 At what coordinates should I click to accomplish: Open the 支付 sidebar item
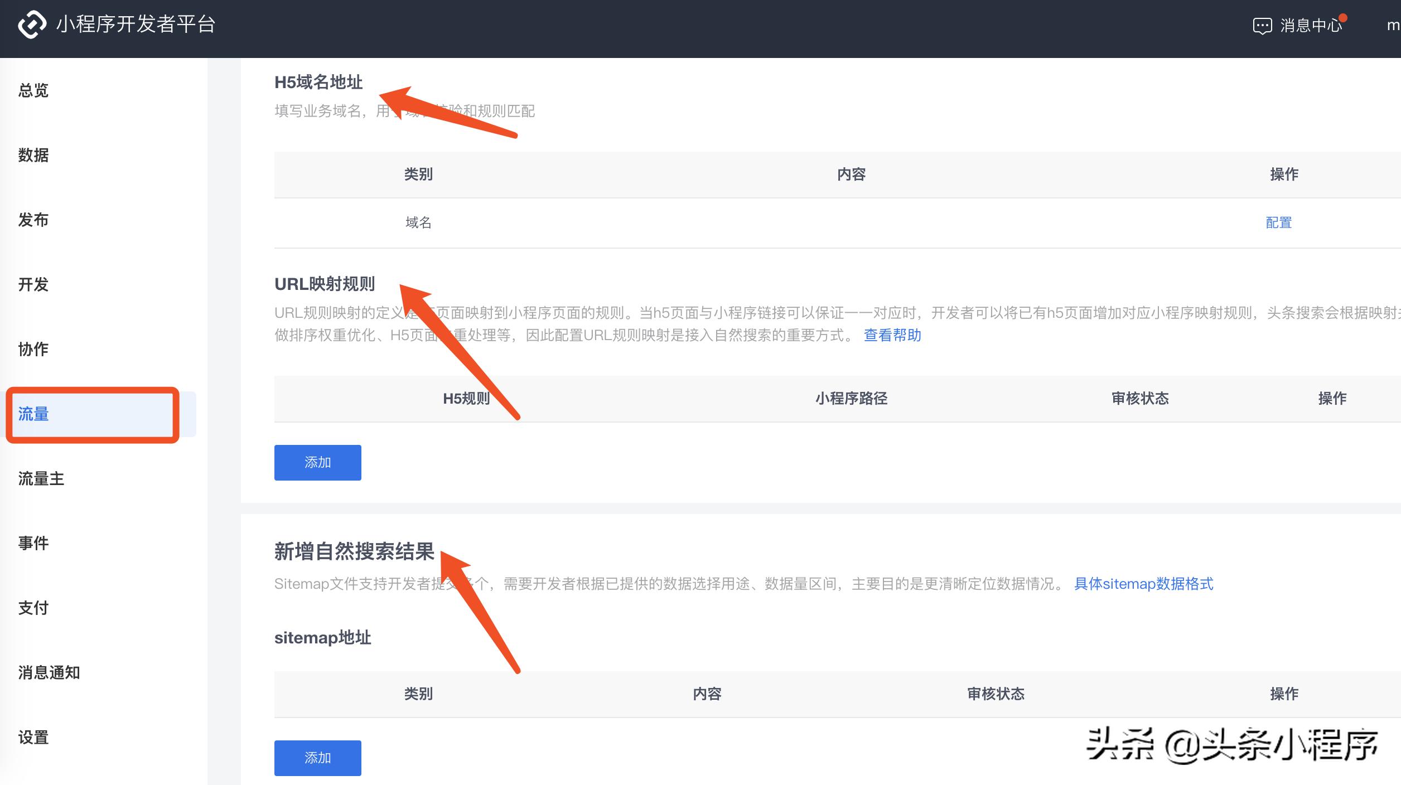click(32, 608)
